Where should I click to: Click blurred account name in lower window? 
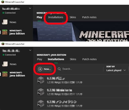[11, 51]
